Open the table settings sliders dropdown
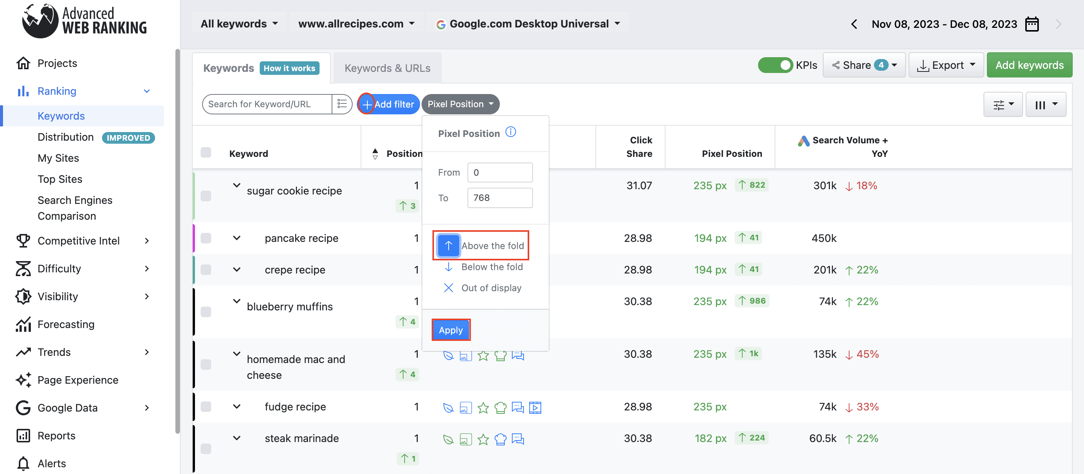1084x474 pixels. [x=1003, y=104]
